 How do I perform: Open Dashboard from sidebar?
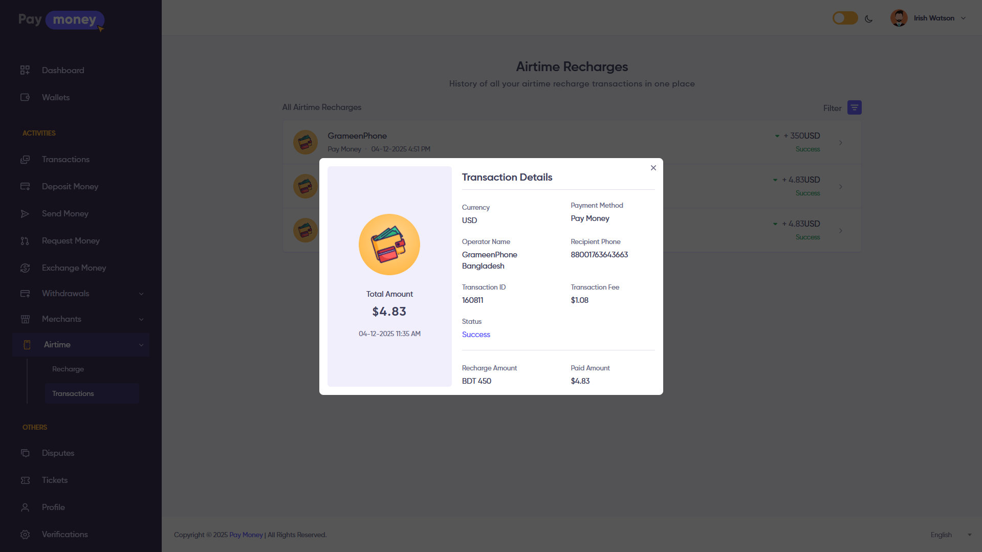click(62, 70)
